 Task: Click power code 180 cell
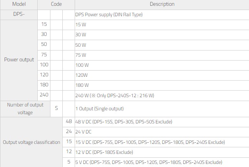pyautogui.click(x=44, y=85)
